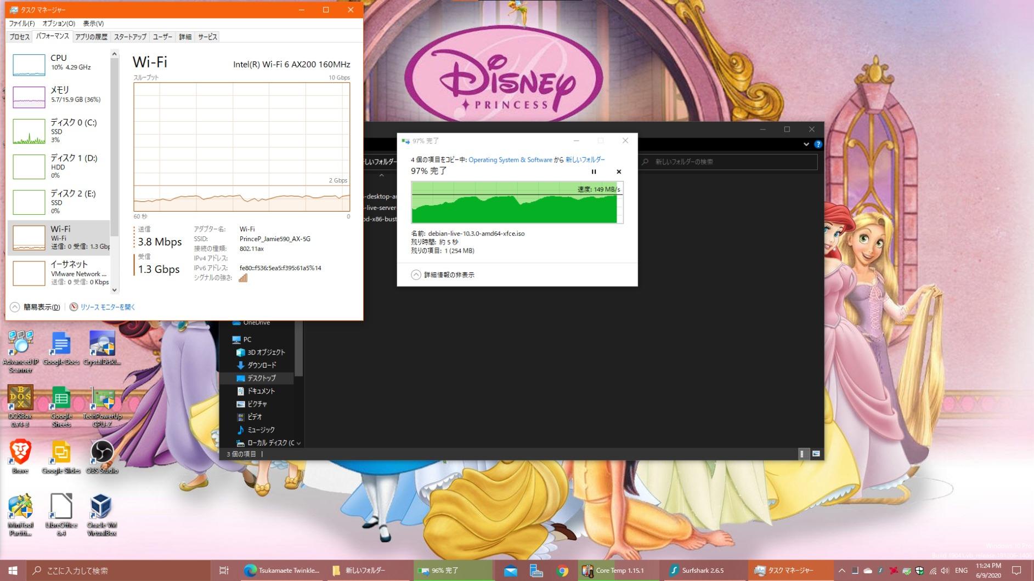Open ピクチャ in the Explorer sidebar
This screenshot has height=581, width=1034.
point(252,404)
